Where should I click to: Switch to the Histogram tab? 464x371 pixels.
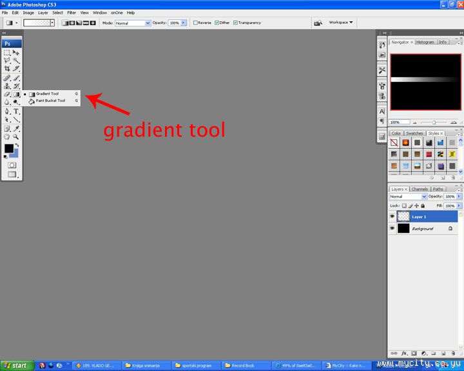pos(425,43)
